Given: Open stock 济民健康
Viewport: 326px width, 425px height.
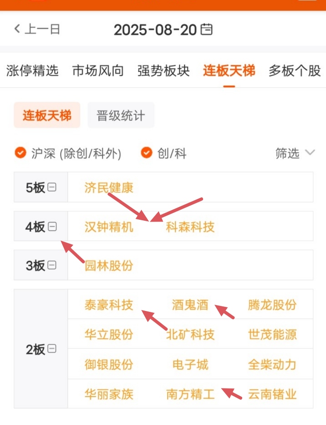Looking at the screenshot, I should [x=109, y=187].
